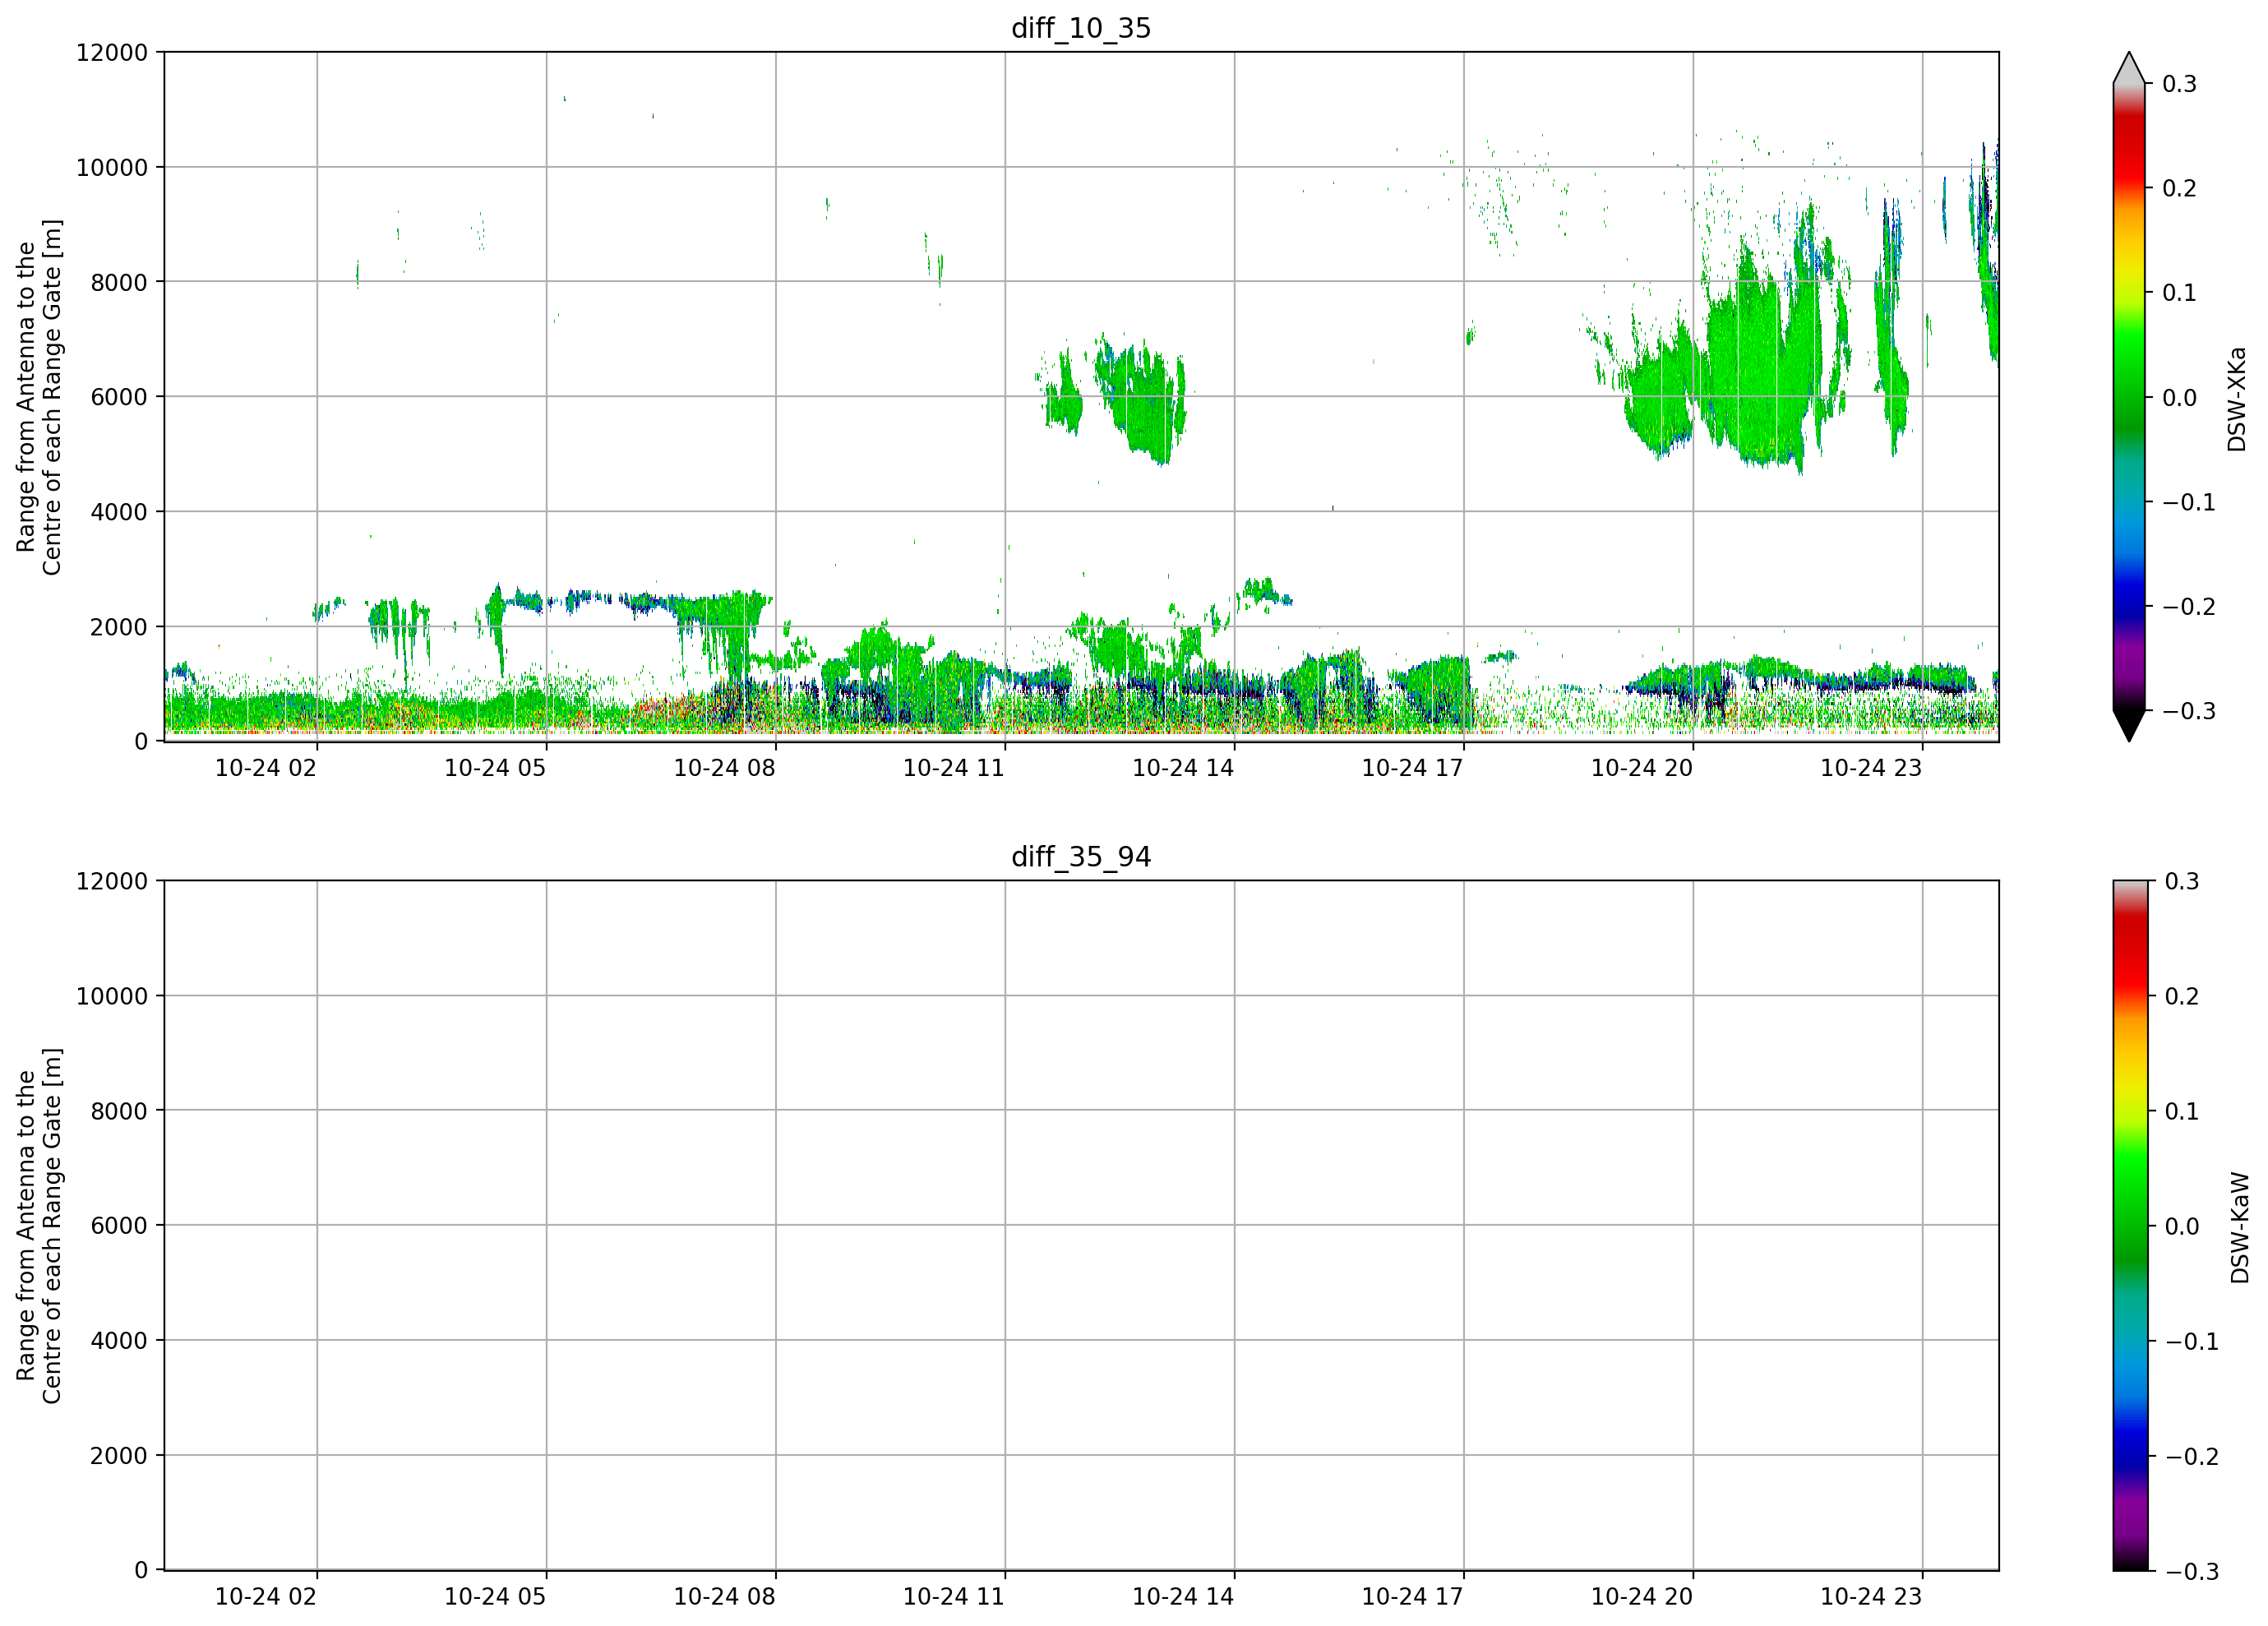Screen dimensions: 2268x1626
Task: Click the 'diff_35_94' plot title
Action: click(1081, 857)
